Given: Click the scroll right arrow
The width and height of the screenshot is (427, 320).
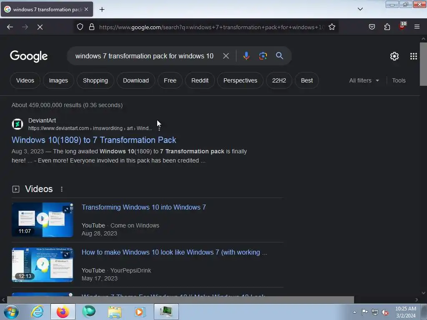Looking at the screenshot, I should pos(417,300).
